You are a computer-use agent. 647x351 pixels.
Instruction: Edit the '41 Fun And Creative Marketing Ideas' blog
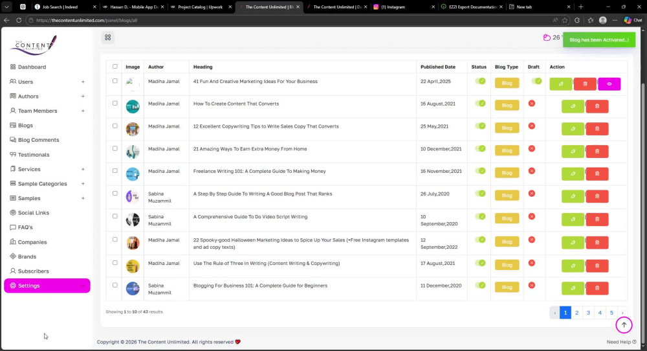tap(560, 84)
